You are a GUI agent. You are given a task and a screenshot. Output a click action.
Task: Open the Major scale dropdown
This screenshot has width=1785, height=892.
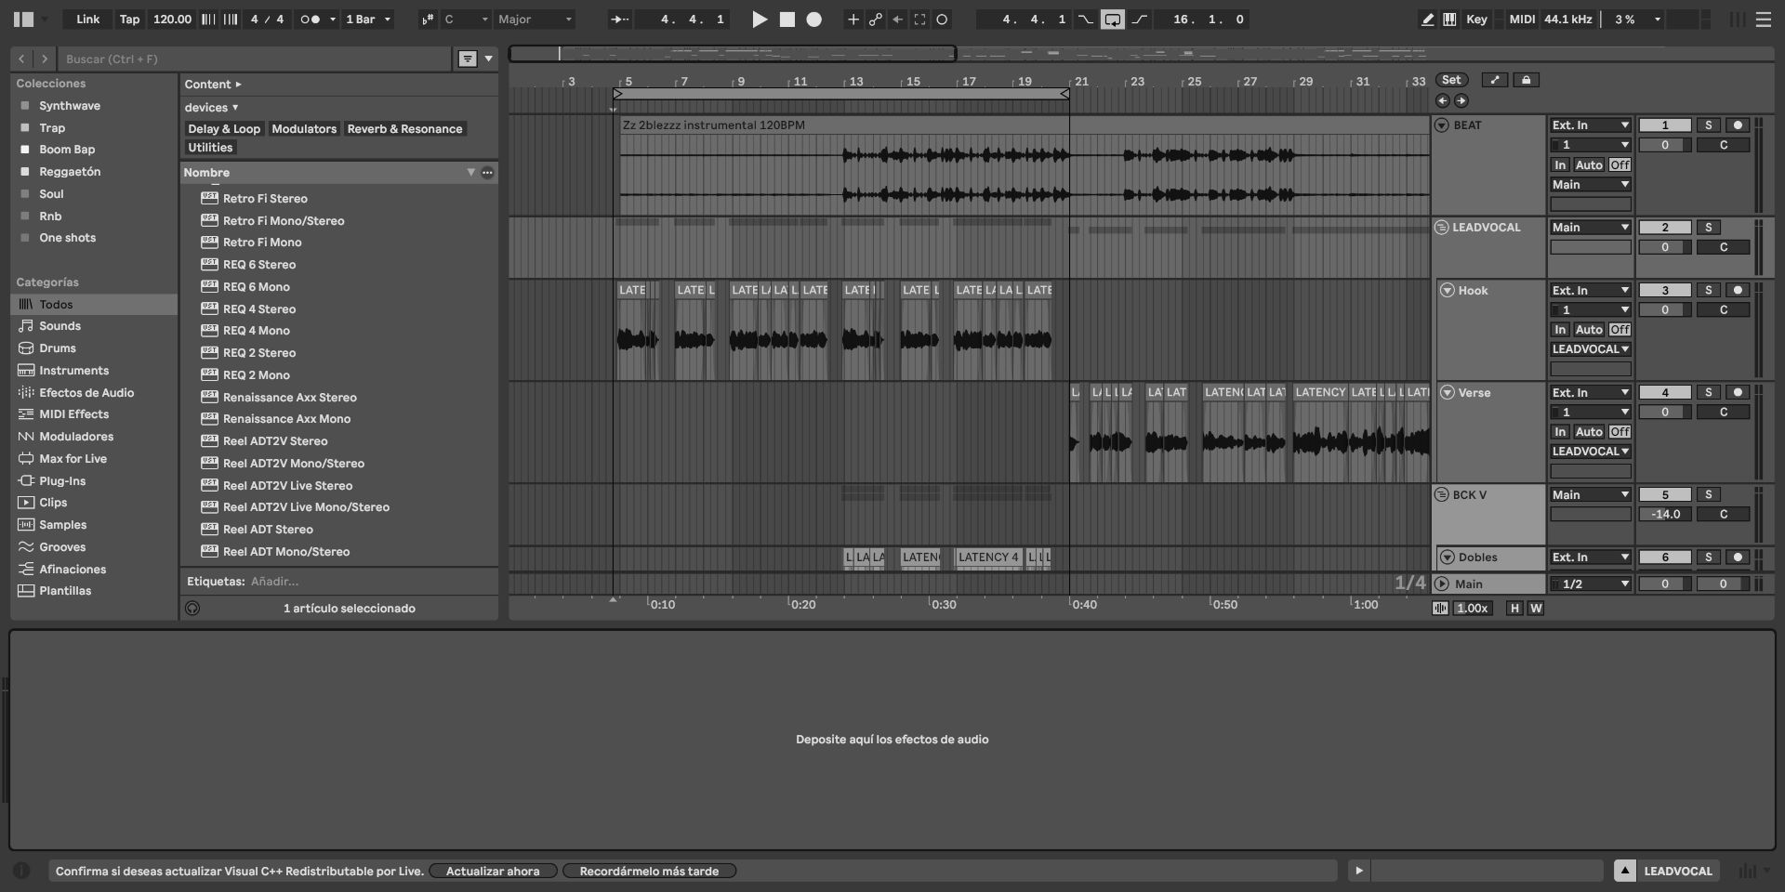[x=535, y=20]
